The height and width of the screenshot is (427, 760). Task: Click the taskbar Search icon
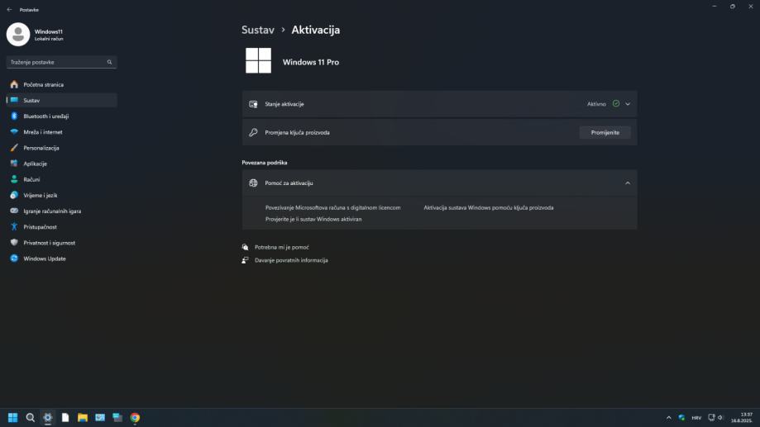pyautogui.click(x=30, y=417)
